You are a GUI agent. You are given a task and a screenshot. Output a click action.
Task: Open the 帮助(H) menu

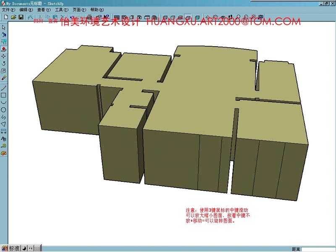pos(97,10)
